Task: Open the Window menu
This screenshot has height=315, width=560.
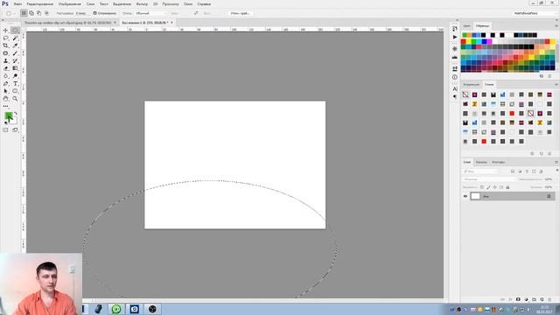Action: point(188,3)
